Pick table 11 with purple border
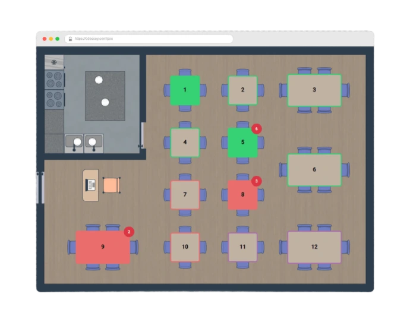This screenshot has height=322, width=410. (242, 247)
